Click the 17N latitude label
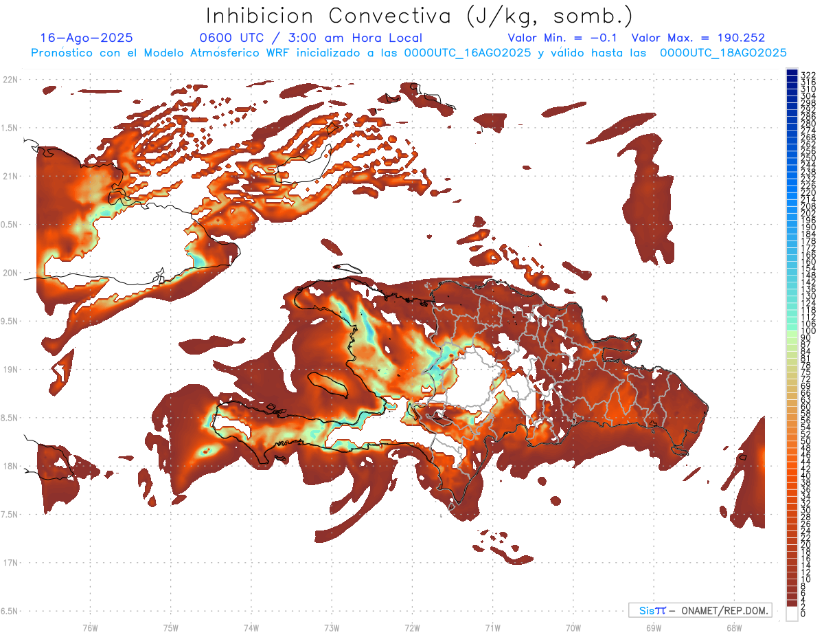 coord(10,563)
